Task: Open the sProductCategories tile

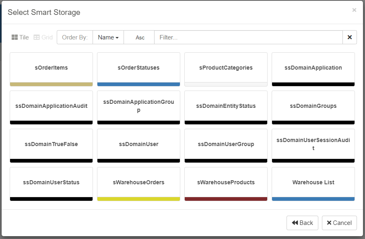Action: (x=226, y=68)
